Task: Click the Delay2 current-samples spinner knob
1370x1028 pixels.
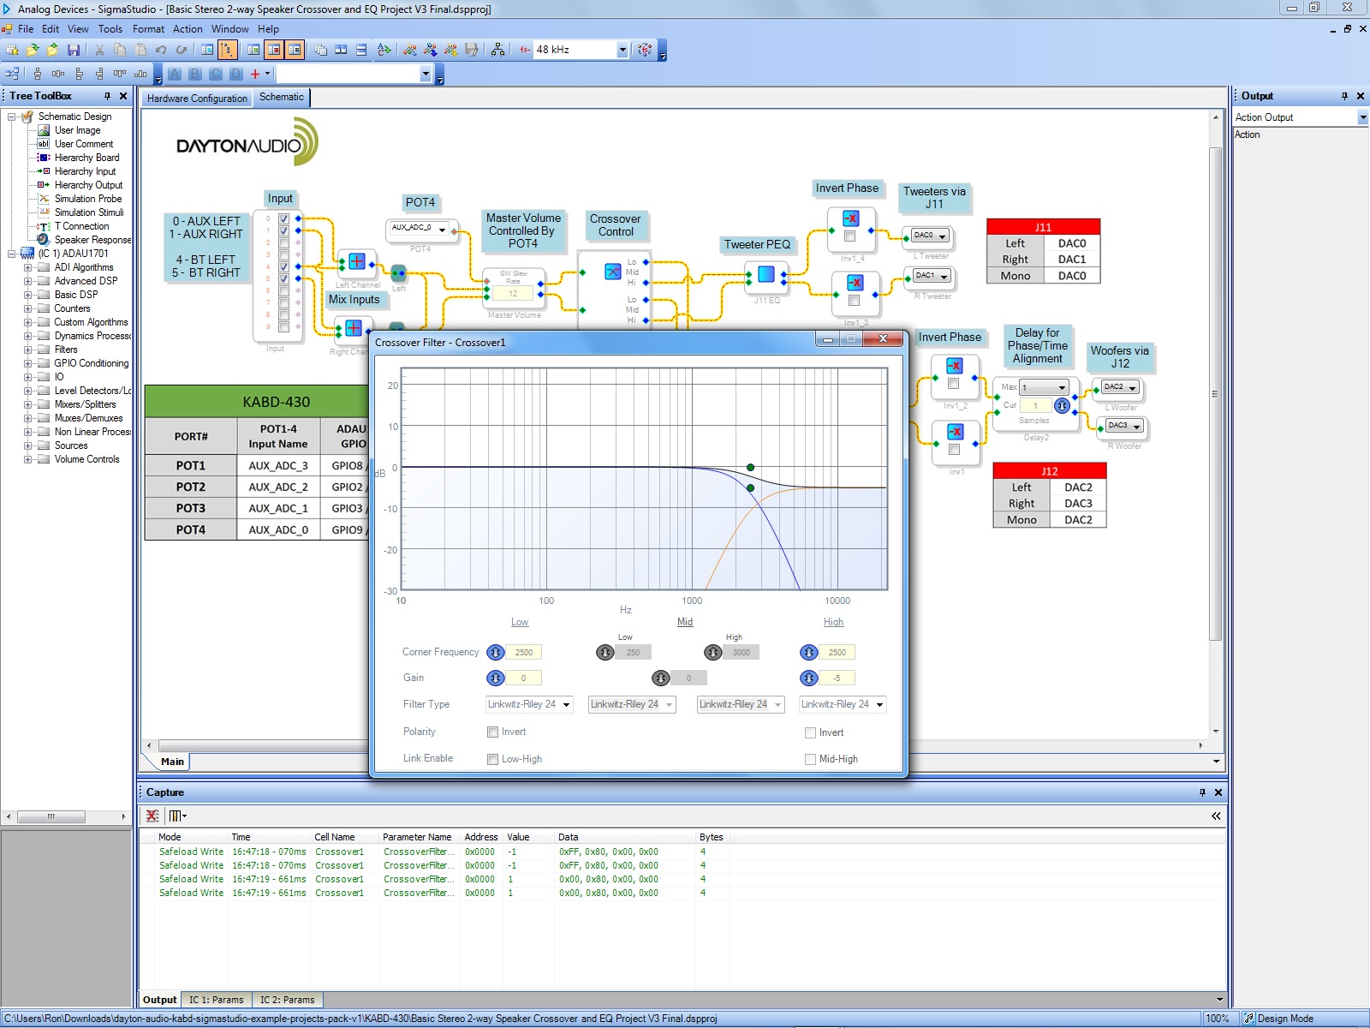Action: pos(1062,406)
